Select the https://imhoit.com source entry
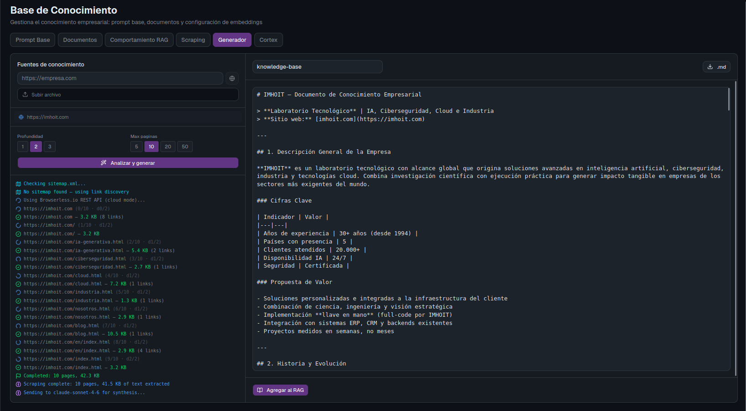 (x=128, y=117)
